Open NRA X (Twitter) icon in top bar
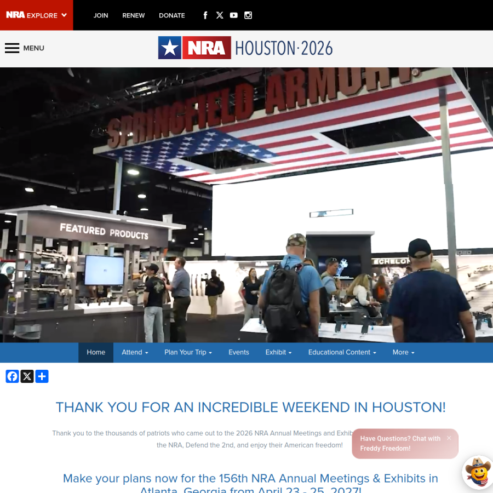This screenshot has height=493, width=493. (x=220, y=15)
